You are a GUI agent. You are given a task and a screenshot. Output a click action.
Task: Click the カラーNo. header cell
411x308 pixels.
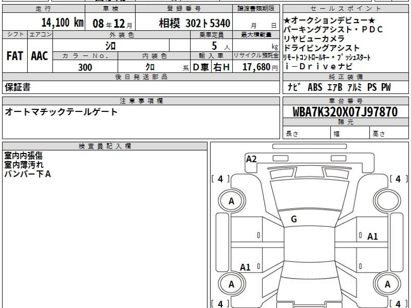coord(85,55)
